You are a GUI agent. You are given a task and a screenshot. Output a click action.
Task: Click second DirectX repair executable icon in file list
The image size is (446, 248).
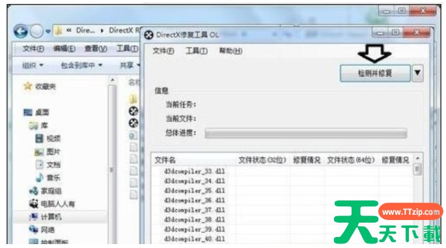pyautogui.click(x=133, y=123)
